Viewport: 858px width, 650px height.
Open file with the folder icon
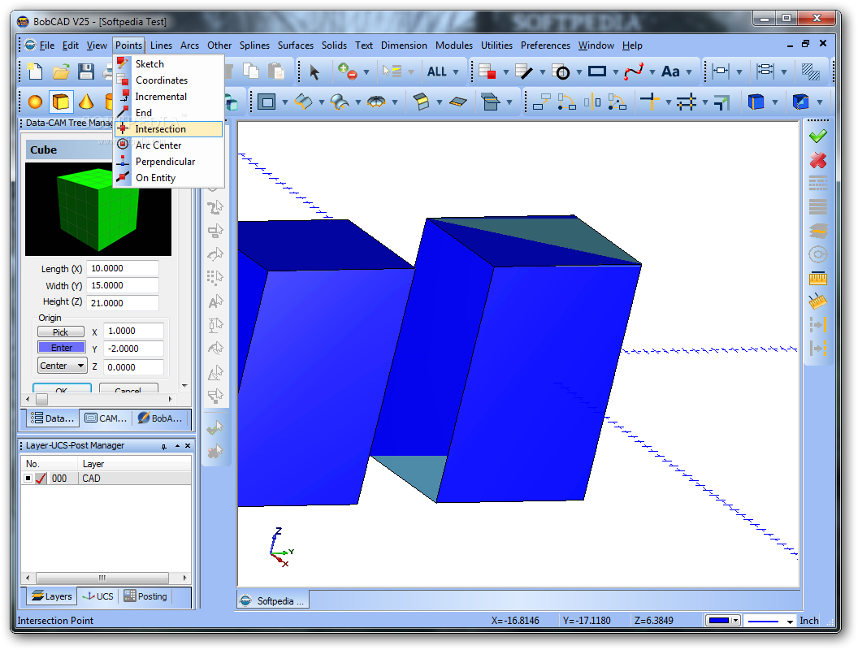[61, 71]
